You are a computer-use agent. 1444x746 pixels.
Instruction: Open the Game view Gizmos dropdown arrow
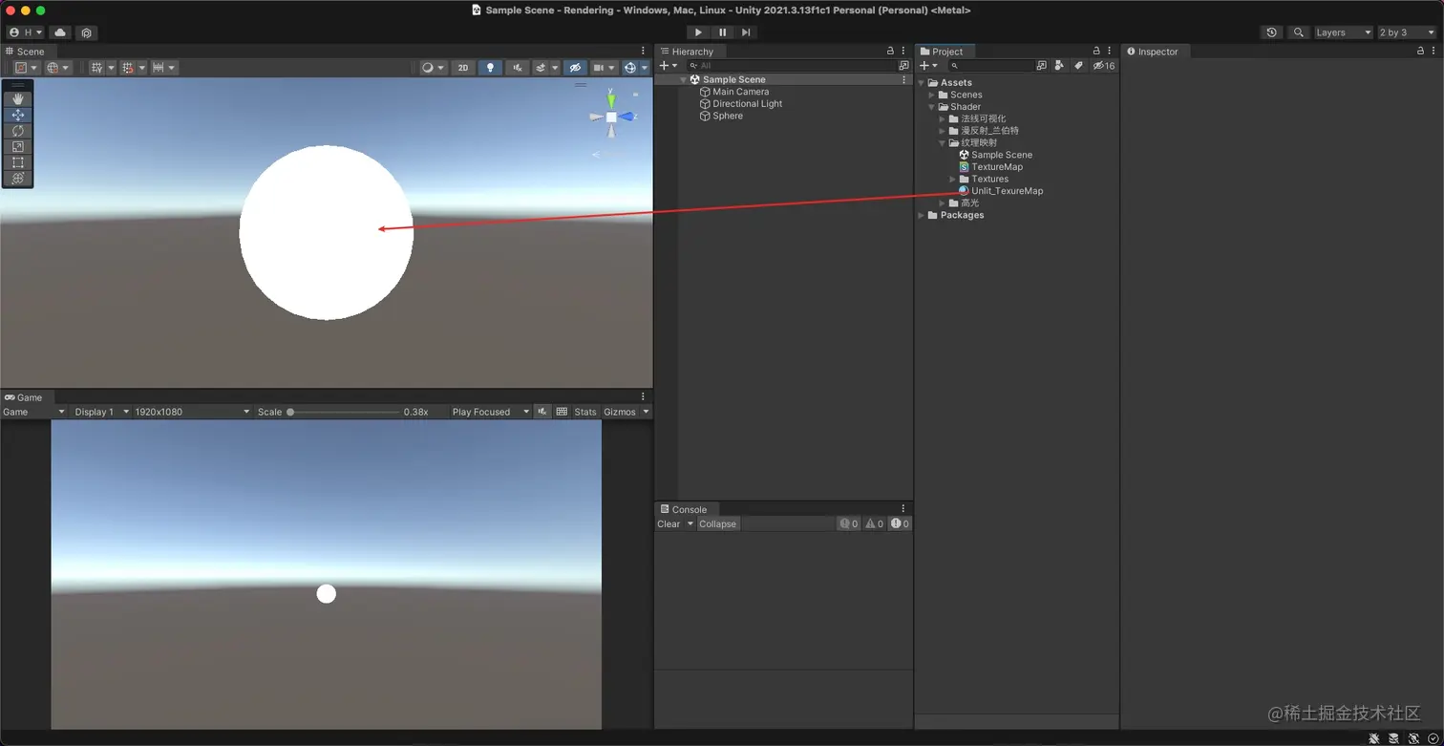647,412
